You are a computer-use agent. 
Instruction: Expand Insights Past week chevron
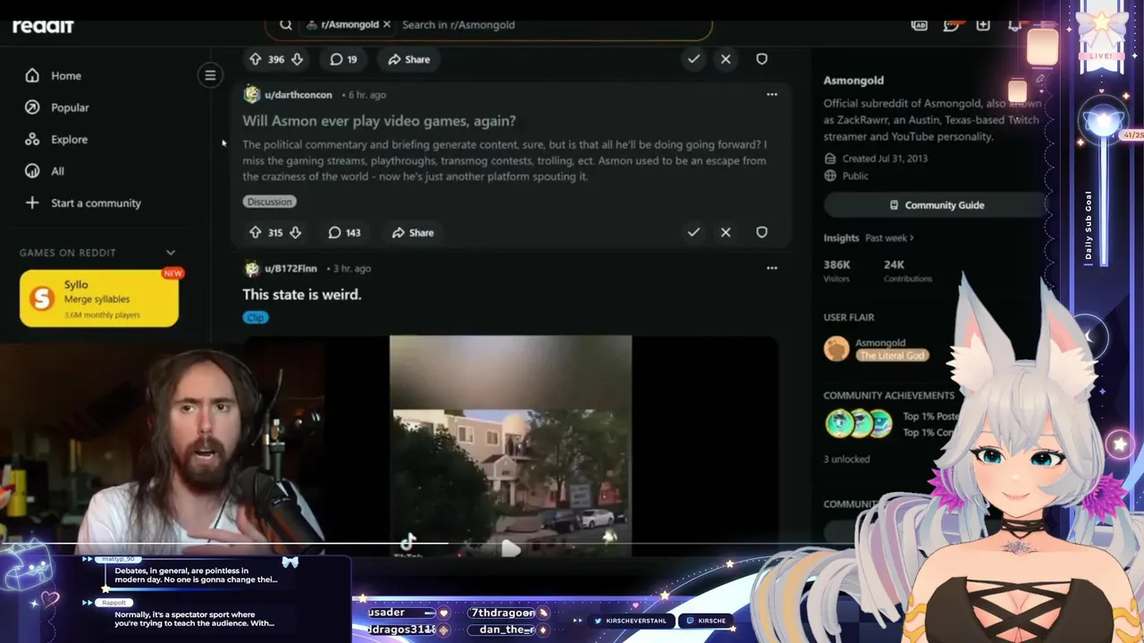pyautogui.click(x=911, y=238)
